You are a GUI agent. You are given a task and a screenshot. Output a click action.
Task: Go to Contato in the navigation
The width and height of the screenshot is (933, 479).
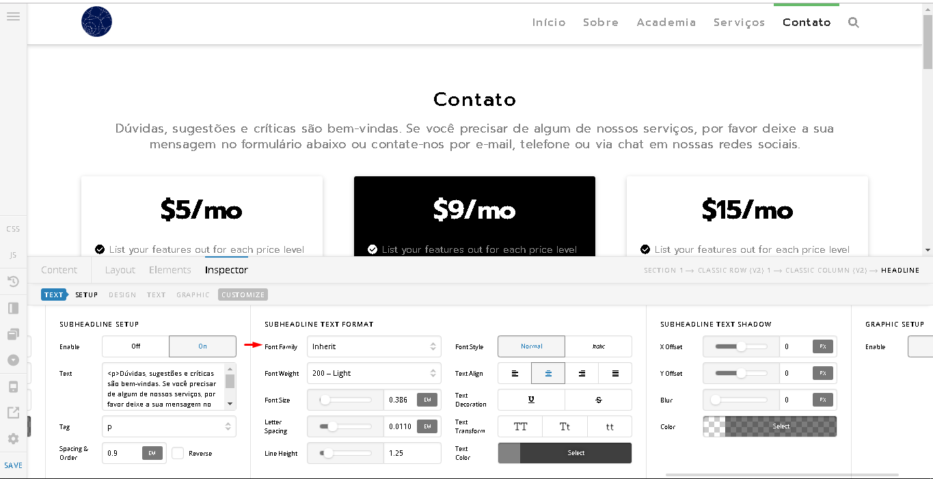pyautogui.click(x=807, y=23)
